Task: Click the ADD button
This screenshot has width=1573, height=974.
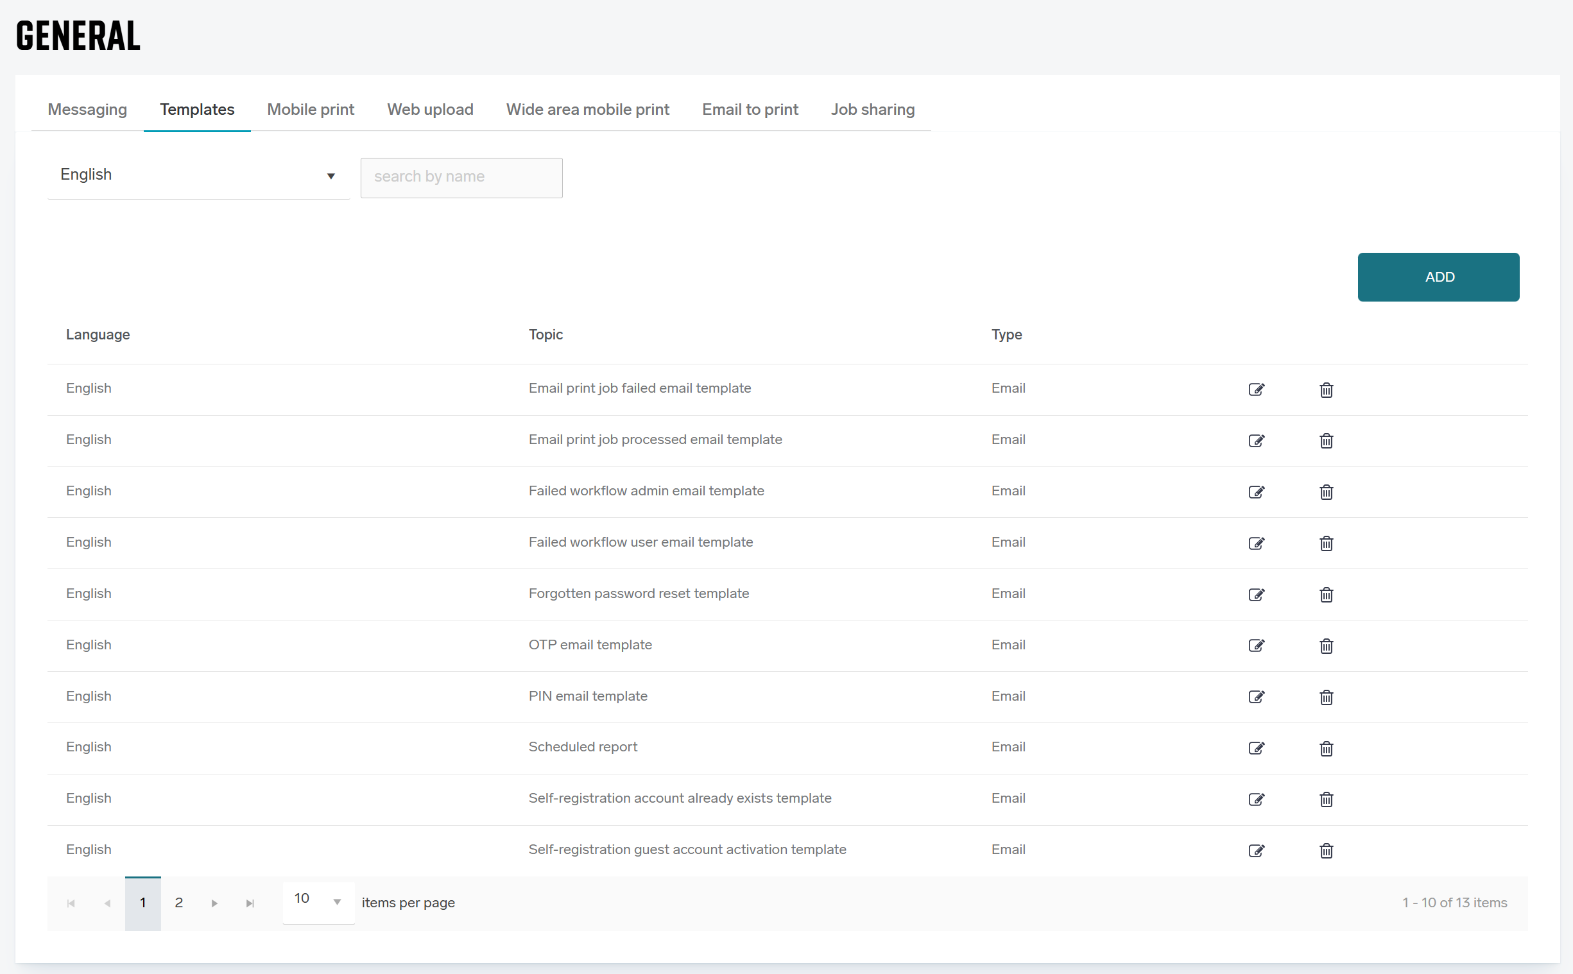Action: pyautogui.click(x=1438, y=277)
